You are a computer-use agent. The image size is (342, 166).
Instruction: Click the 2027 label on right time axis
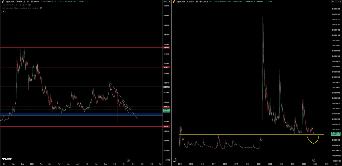click(327, 165)
